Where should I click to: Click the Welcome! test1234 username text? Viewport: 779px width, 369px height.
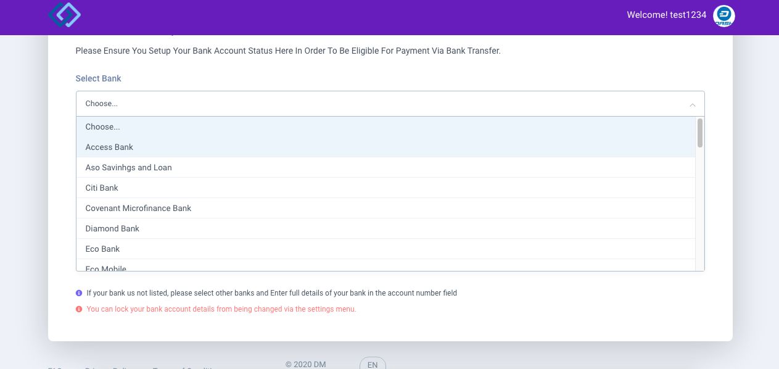666,15
